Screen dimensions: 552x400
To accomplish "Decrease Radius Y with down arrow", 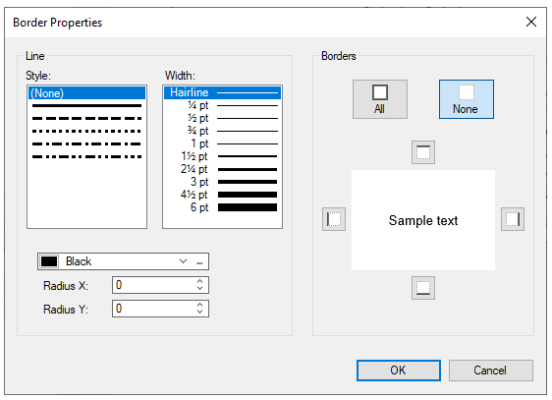I will pos(200,312).
